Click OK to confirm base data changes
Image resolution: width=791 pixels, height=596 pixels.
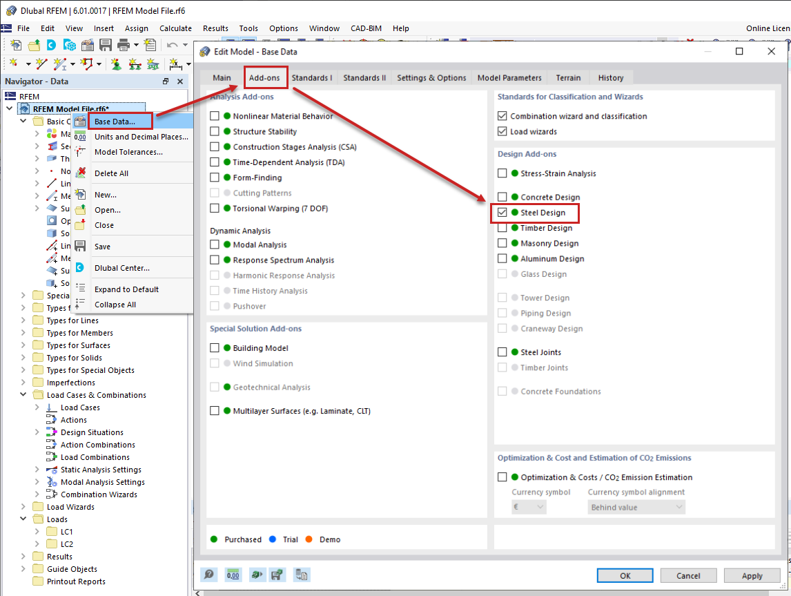(x=624, y=575)
